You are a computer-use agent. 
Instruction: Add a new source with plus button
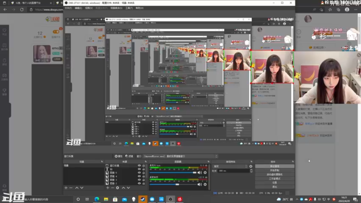click(x=107, y=188)
